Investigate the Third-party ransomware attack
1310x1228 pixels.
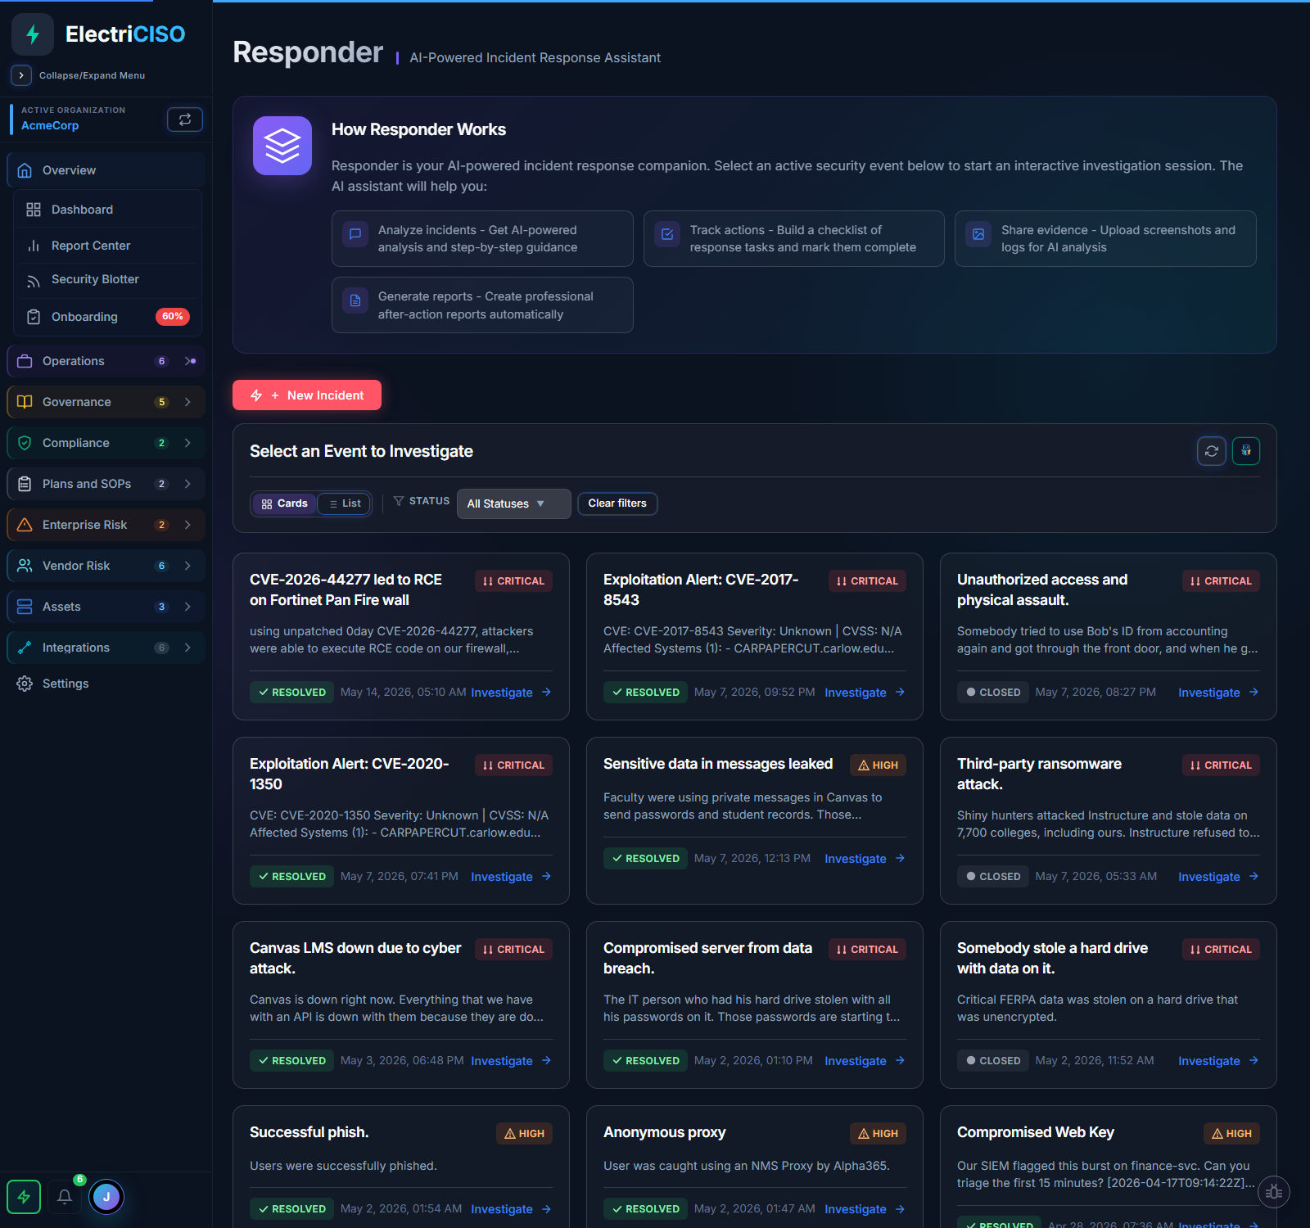click(1218, 877)
